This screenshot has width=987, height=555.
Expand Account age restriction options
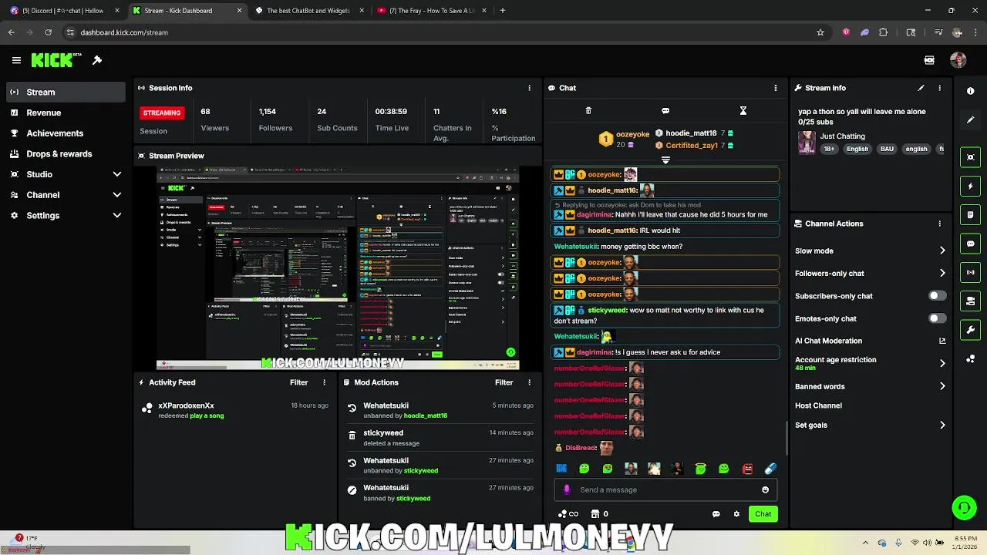pos(942,363)
